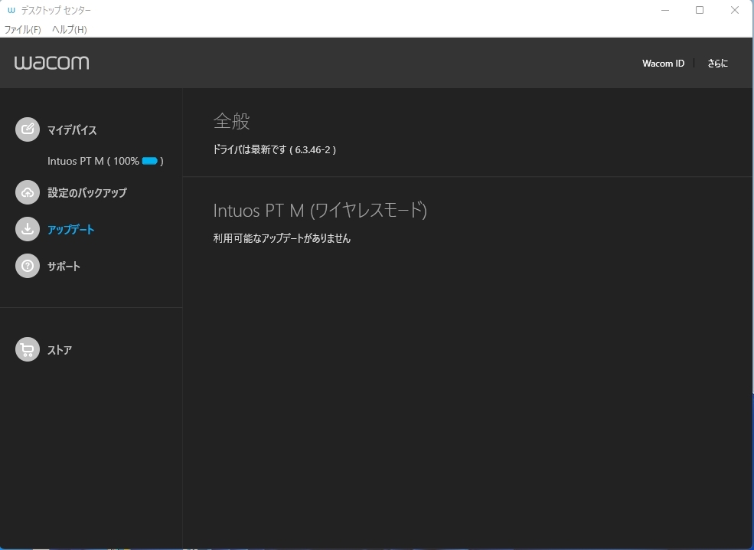754x550 pixels.
Task: Click the アップデート download icon
Action: pos(28,229)
